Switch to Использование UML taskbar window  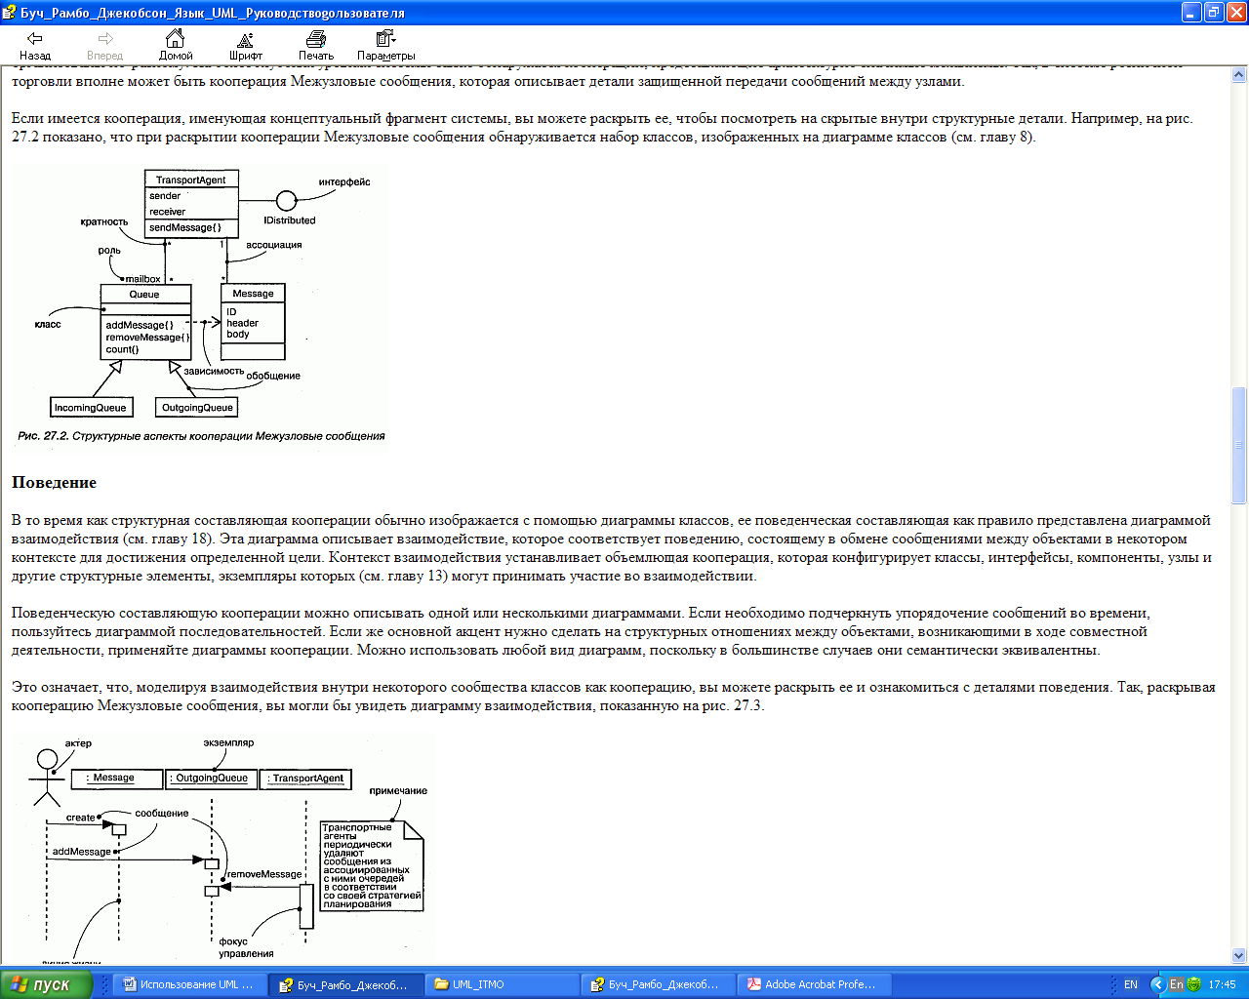(x=189, y=984)
